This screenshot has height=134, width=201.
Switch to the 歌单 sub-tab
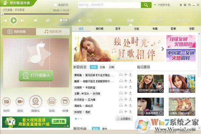click(x=173, y=29)
